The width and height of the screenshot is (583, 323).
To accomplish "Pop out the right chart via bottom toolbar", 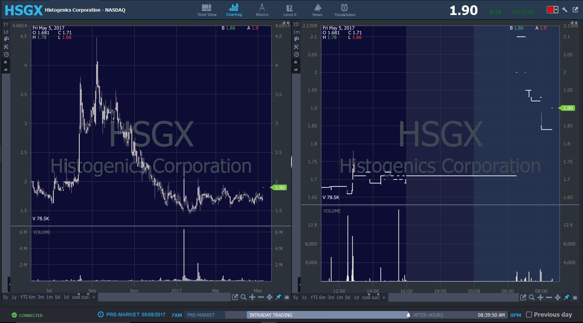I will [x=523, y=297].
